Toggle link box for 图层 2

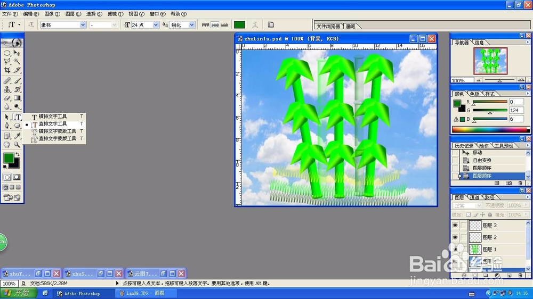(464, 237)
